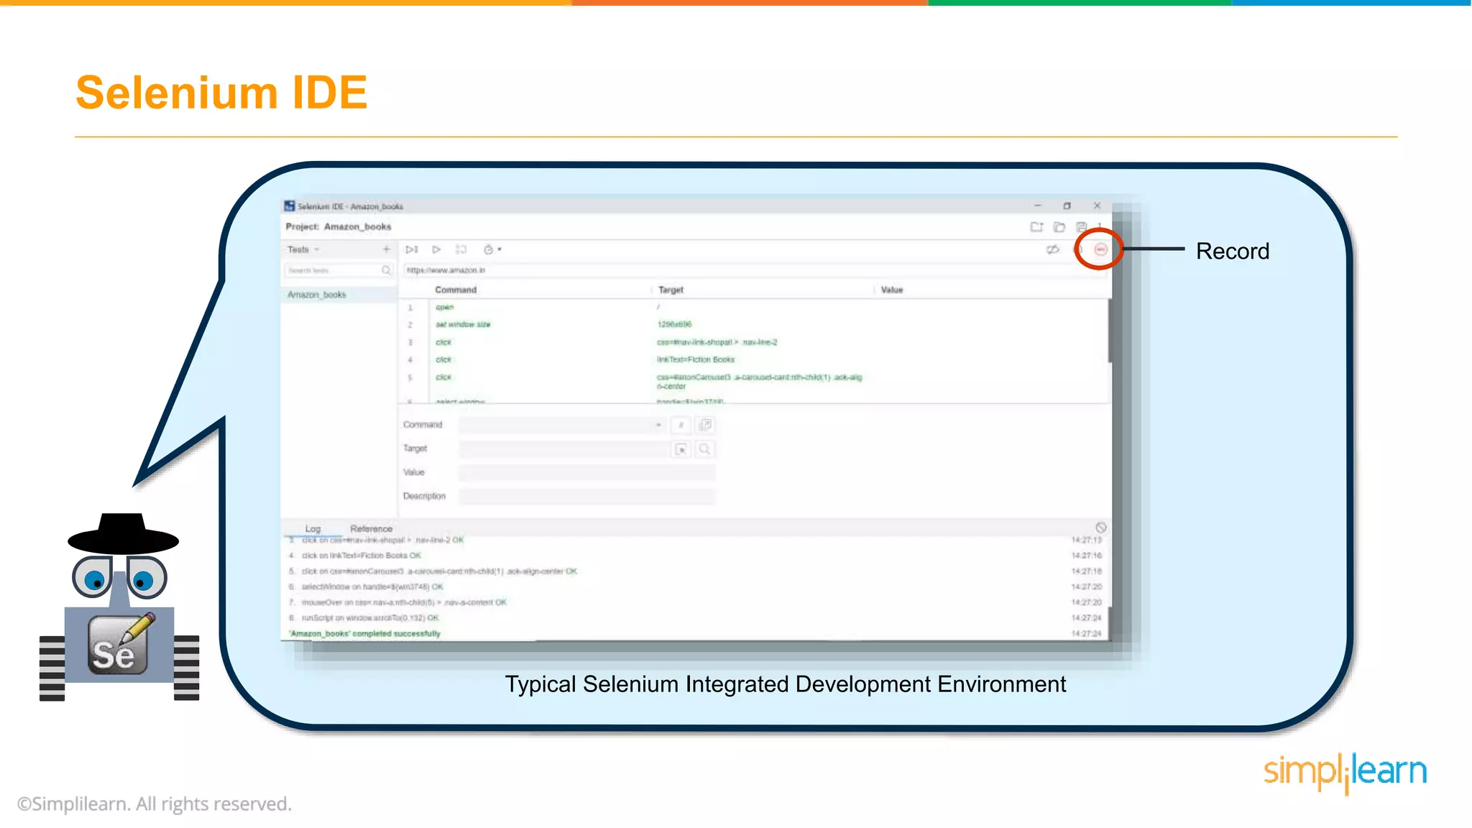Click the Search tests field
This screenshot has height=828, width=1472.
332,270
